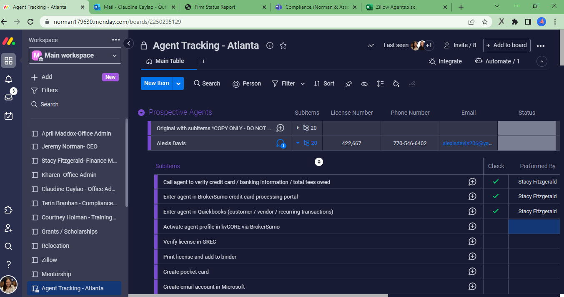Collapse the workspace side panel

click(x=128, y=43)
